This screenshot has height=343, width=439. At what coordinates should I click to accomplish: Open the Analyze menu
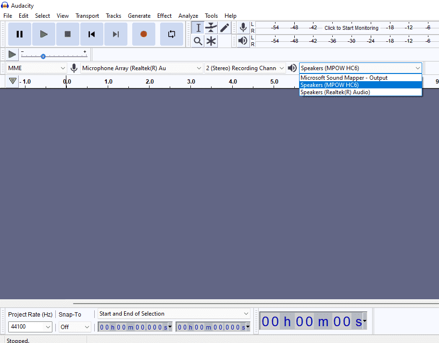(x=188, y=16)
